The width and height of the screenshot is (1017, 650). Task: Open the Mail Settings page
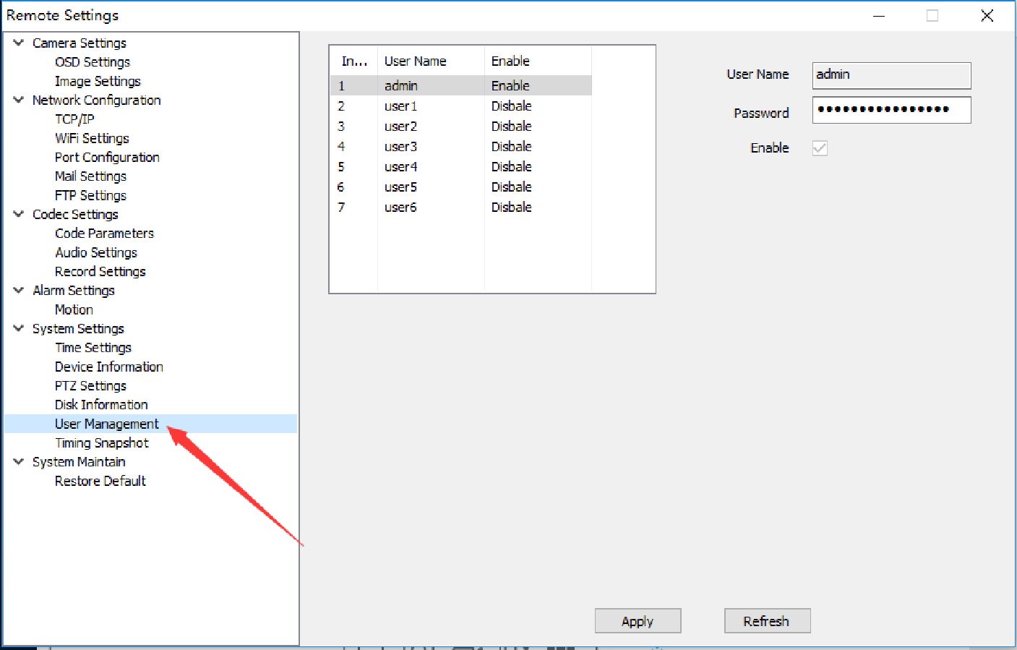[x=90, y=176]
